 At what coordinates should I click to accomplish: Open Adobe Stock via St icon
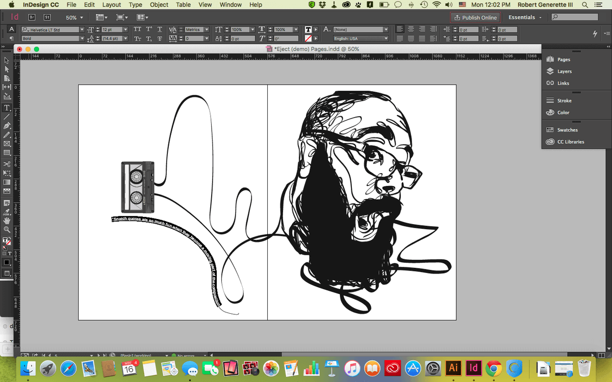[x=46, y=17]
